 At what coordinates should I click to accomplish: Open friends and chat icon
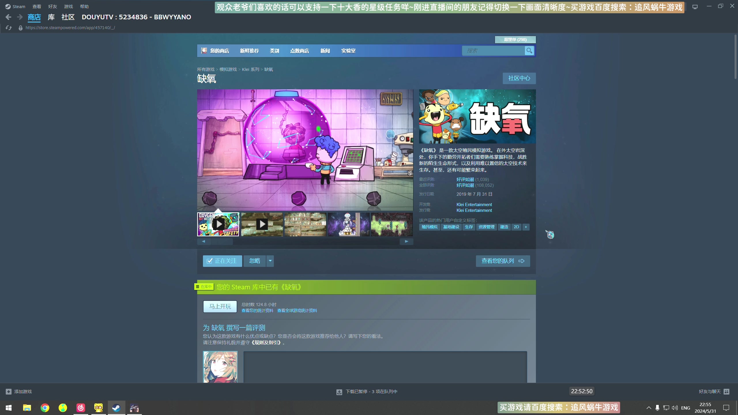click(x=726, y=392)
